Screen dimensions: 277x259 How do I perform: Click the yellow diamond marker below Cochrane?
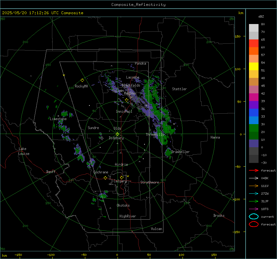(106, 178)
